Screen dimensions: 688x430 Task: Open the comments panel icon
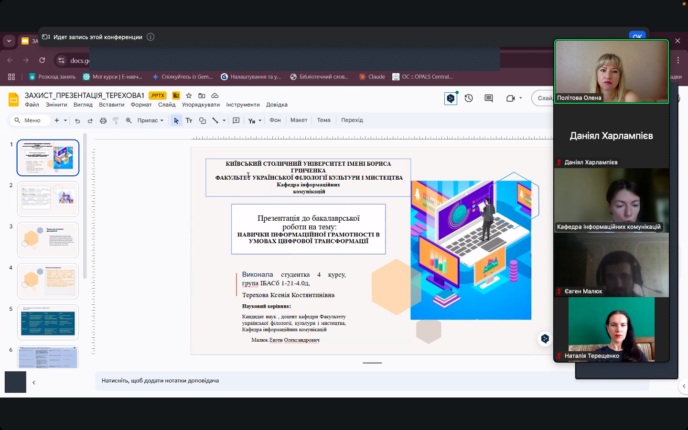click(x=488, y=98)
